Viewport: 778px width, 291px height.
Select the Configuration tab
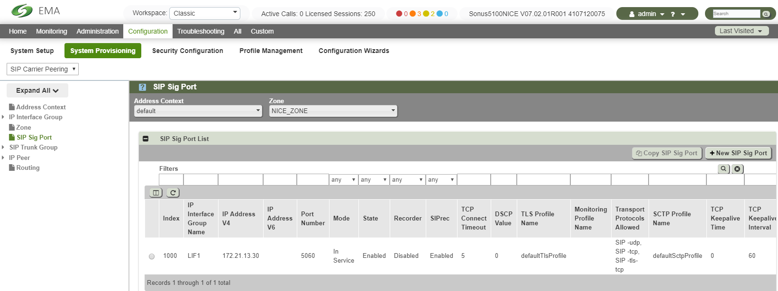(x=148, y=31)
